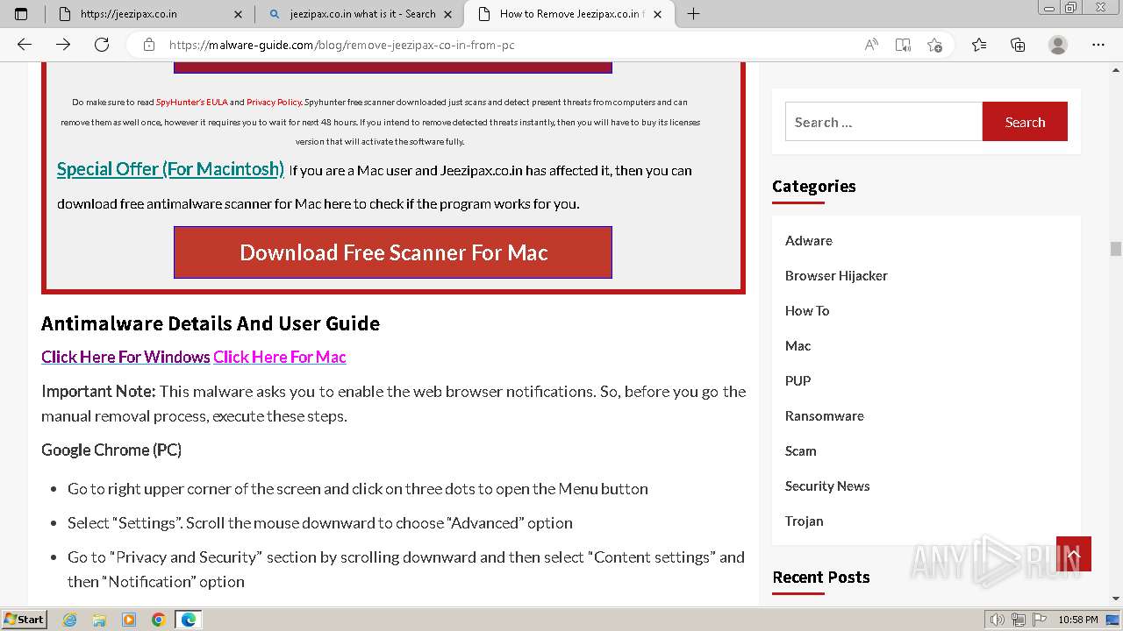Open the Favorites list
This screenshot has height=631, width=1123.
(x=979, y=45)
